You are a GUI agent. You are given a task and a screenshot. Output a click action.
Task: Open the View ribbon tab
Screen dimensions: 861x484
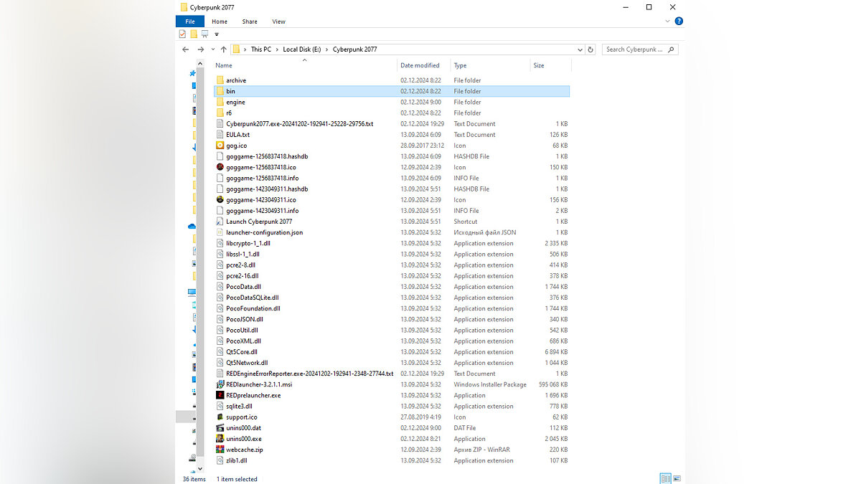[x=278, y=22]
